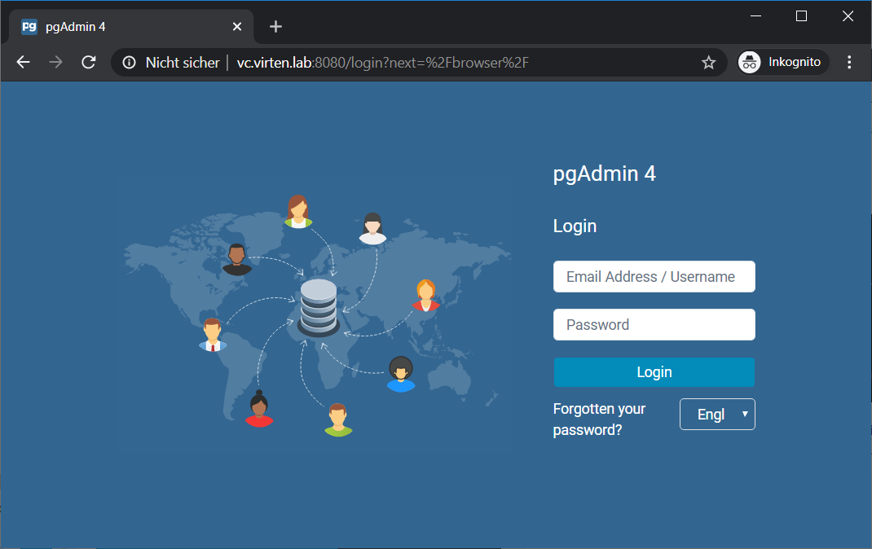
Task: Click the URL in the address bar
Action: tap(382, 62)
